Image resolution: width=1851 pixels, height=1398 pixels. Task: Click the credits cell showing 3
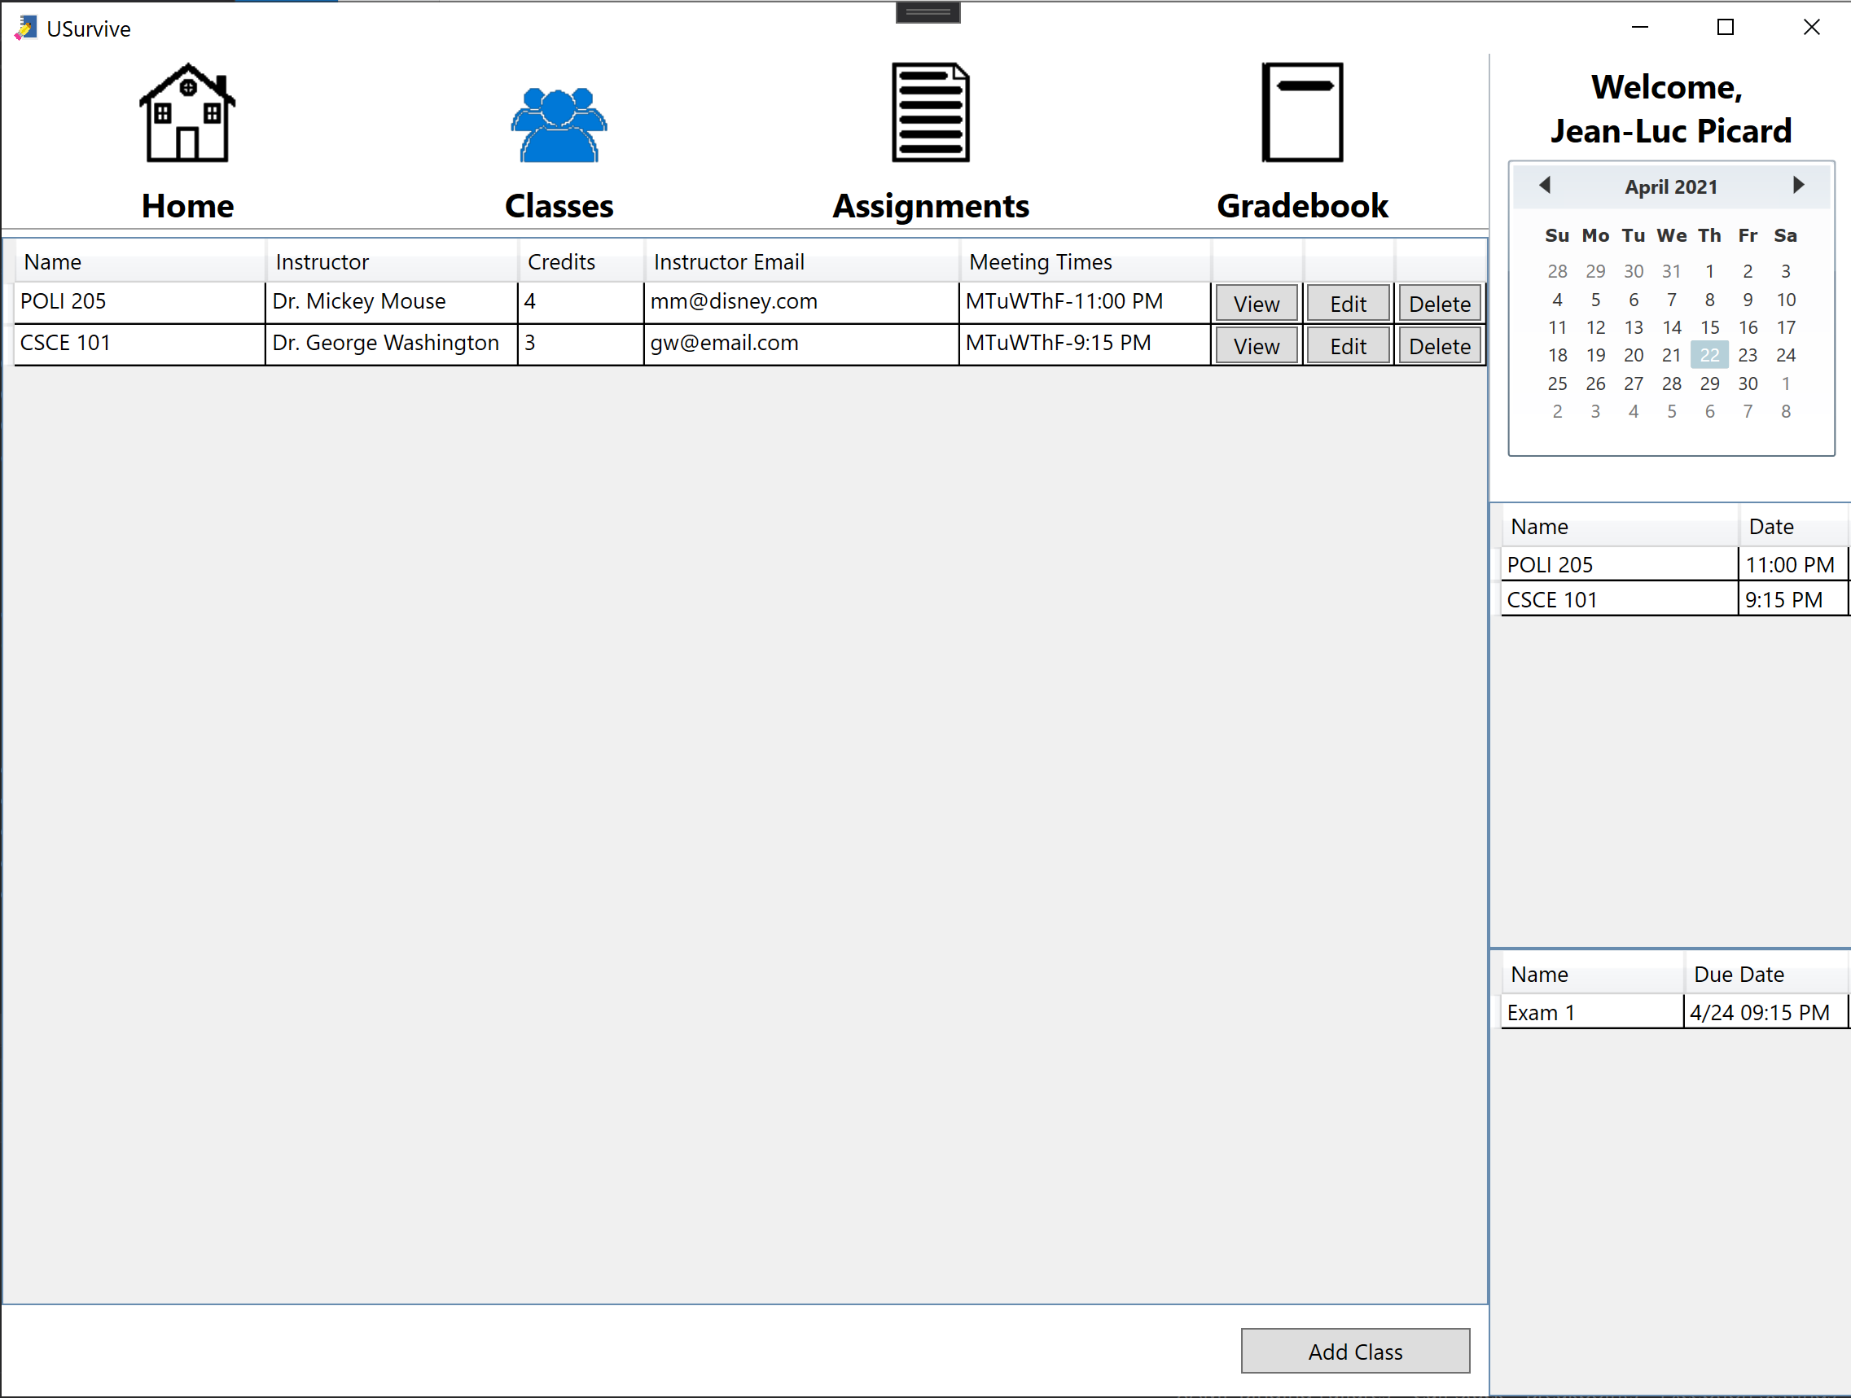[x=581, y=344]
